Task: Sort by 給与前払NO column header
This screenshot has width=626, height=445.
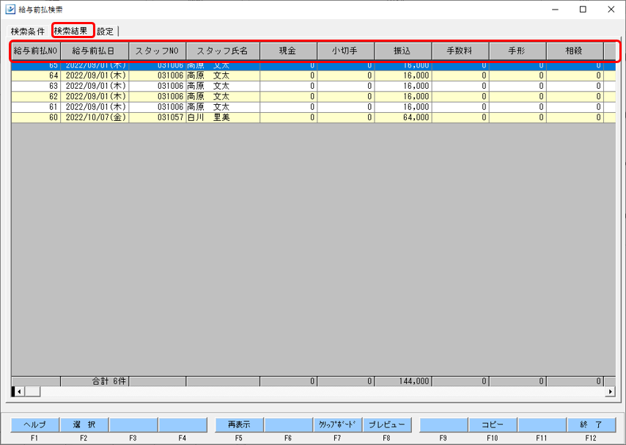Action: (36, 51)
